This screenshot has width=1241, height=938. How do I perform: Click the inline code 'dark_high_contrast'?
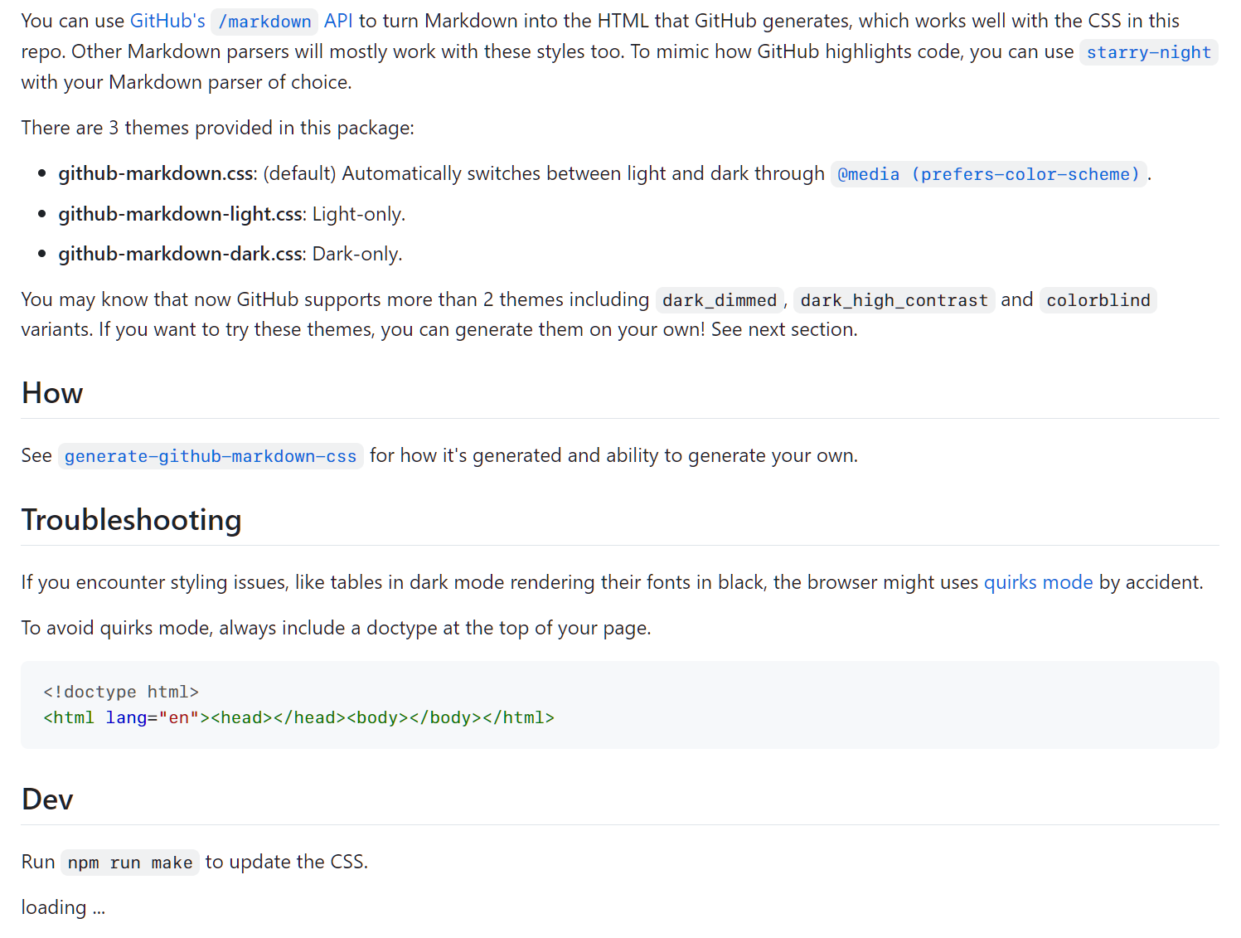pos(894,300)
